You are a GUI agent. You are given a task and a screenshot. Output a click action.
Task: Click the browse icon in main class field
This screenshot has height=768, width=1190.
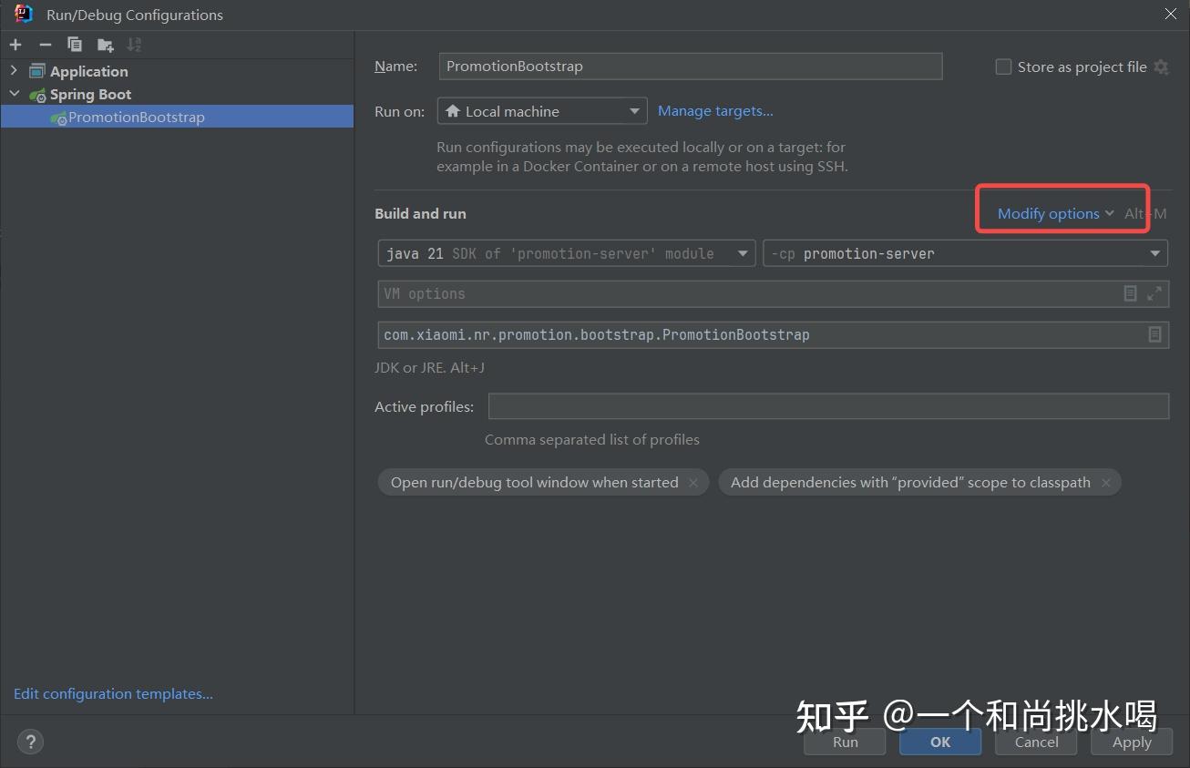[x=1156, y=334]
